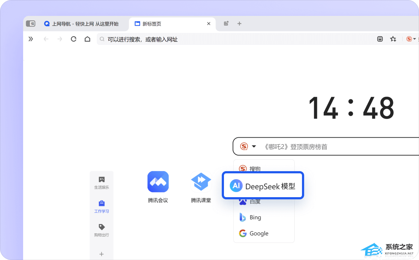Open the tab group manager icon
Image resolution: width=419 pixels, height=260 pixels.
coord(226,23)
